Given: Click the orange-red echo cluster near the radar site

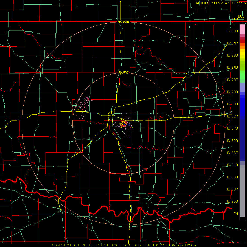Looking at the screenshot, I should (123, 124).
